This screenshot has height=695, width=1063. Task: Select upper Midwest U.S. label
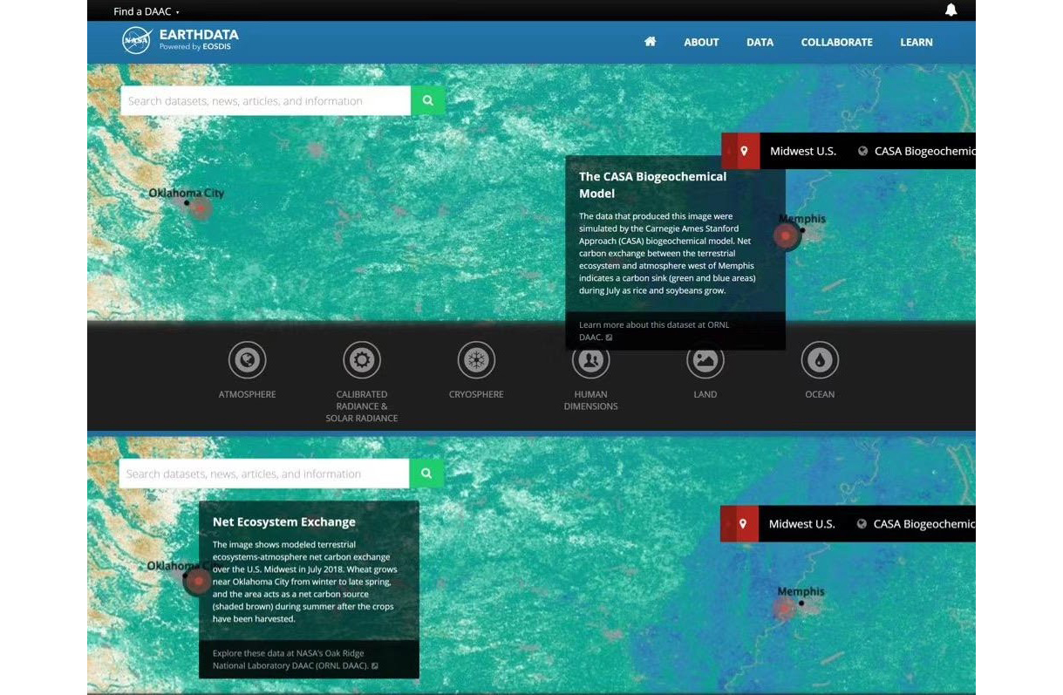tap(803, 151)
